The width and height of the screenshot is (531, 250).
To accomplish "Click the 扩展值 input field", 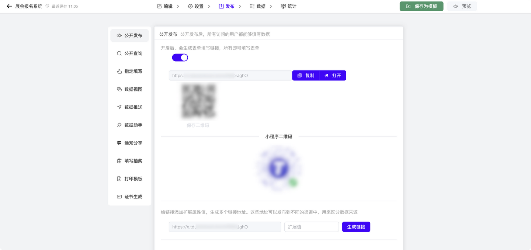I will [312, 227].
